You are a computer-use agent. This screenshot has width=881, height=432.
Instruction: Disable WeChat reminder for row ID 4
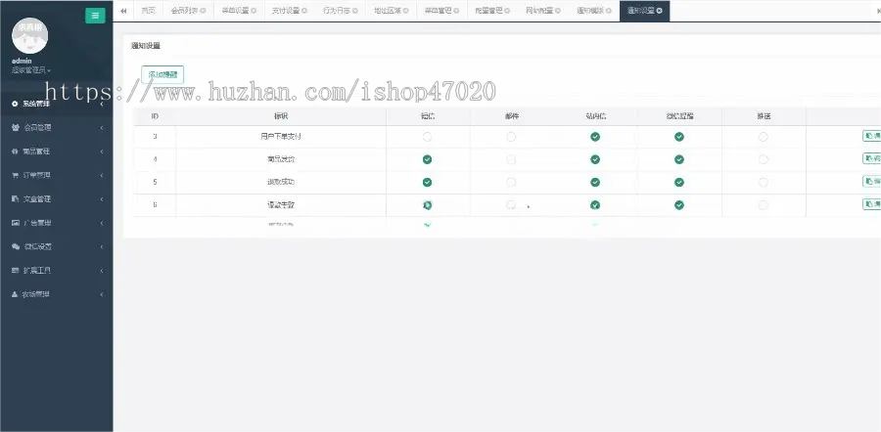pos(679,159)
